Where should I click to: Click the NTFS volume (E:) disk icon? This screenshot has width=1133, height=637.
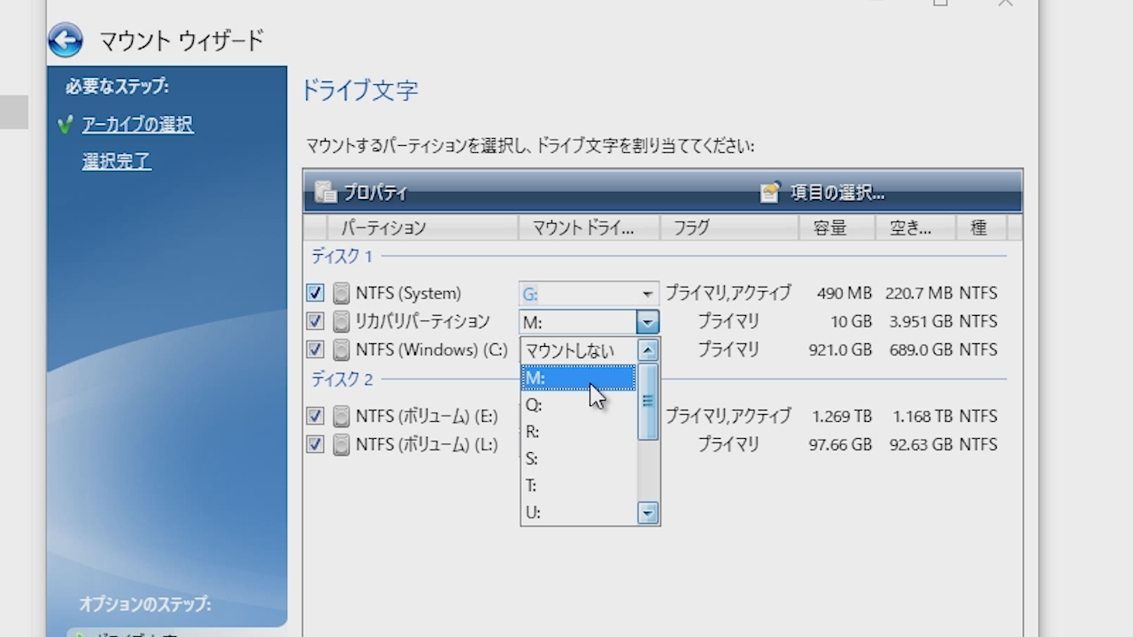click(x=341, y=417)
